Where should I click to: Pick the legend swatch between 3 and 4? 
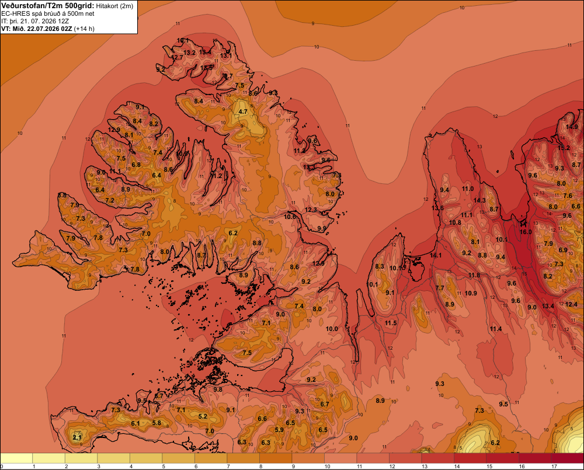click(114, 458)
